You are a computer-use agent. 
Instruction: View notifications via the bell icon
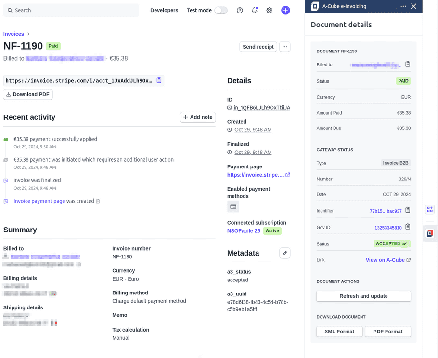pos(255,10)
